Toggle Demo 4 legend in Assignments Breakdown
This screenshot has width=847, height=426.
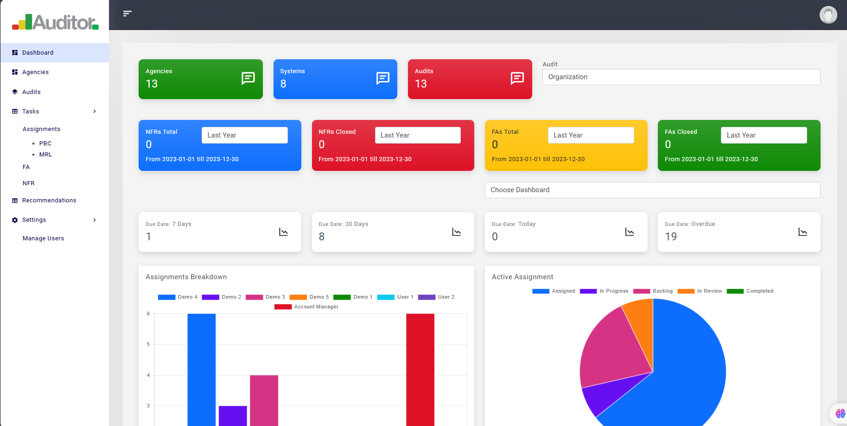click(178, 297)
